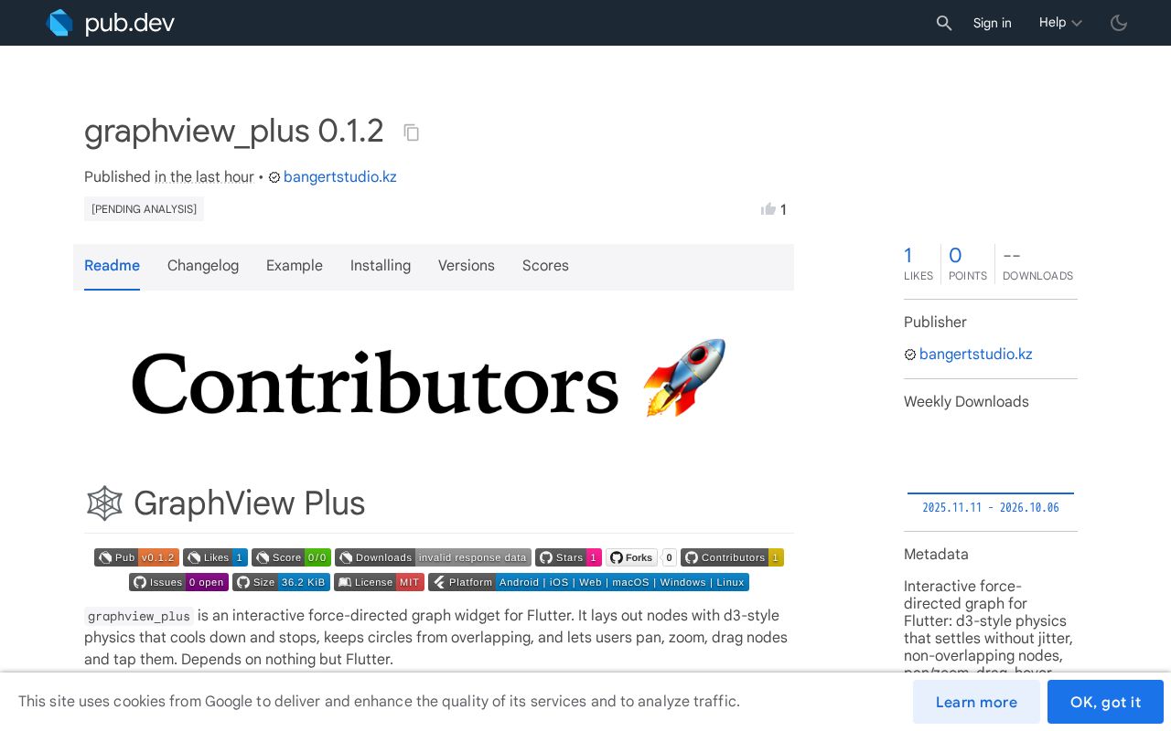This screenshot has height=731, width=1171.
Task: Open the Likes 1 badge
Action: 215,557
